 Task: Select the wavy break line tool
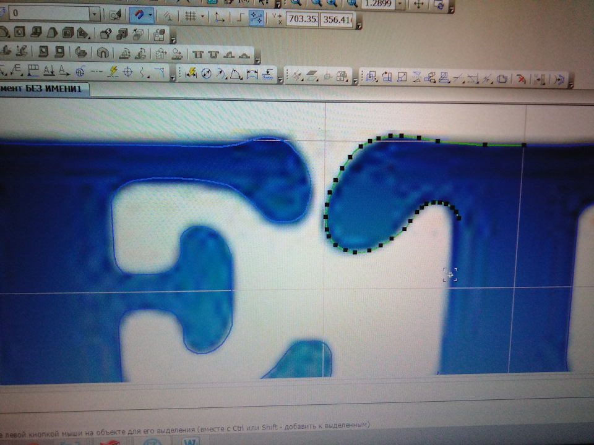click(143, 72)
